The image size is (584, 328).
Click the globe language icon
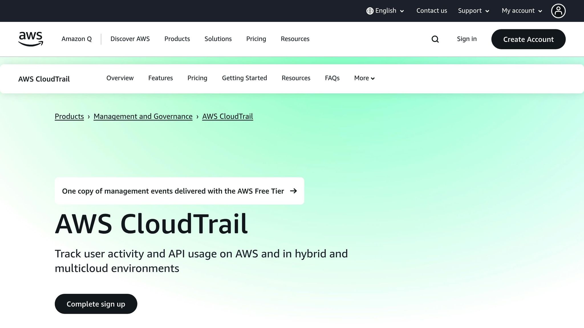[370, 11]
